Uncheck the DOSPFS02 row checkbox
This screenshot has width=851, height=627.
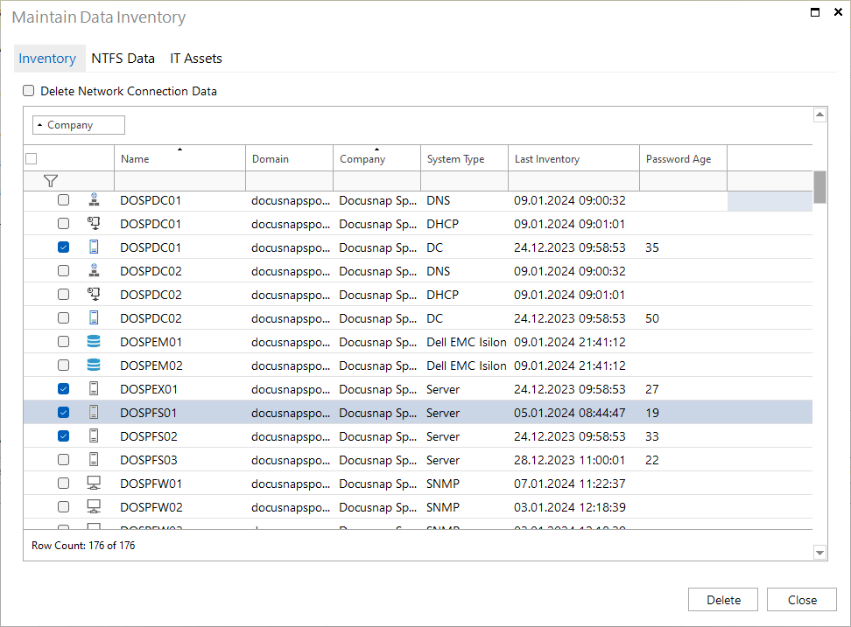pos(64,435)
